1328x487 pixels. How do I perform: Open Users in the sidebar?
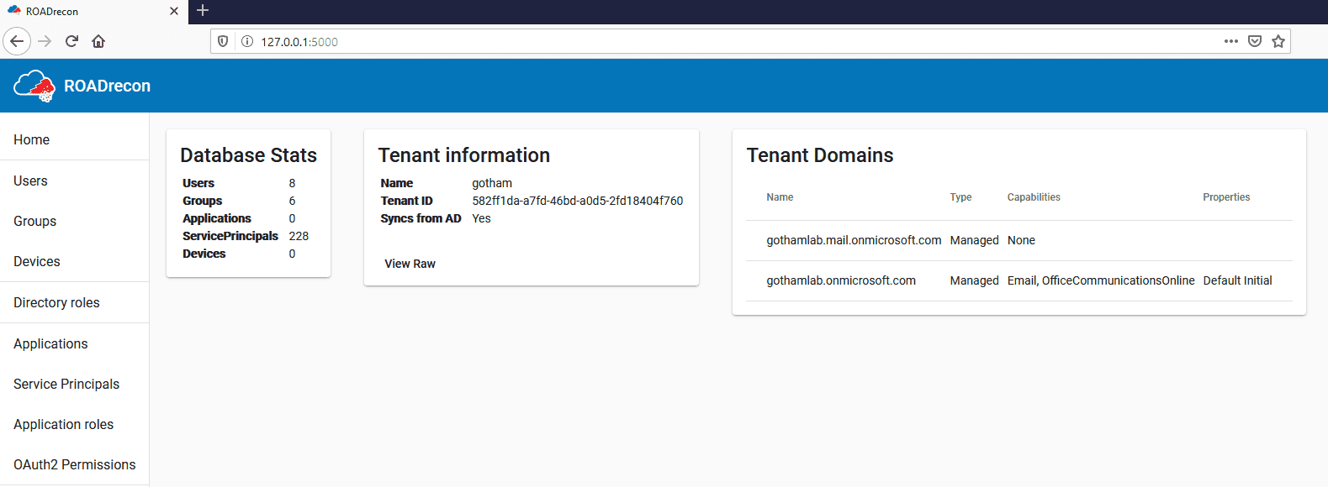click(74, 181)
